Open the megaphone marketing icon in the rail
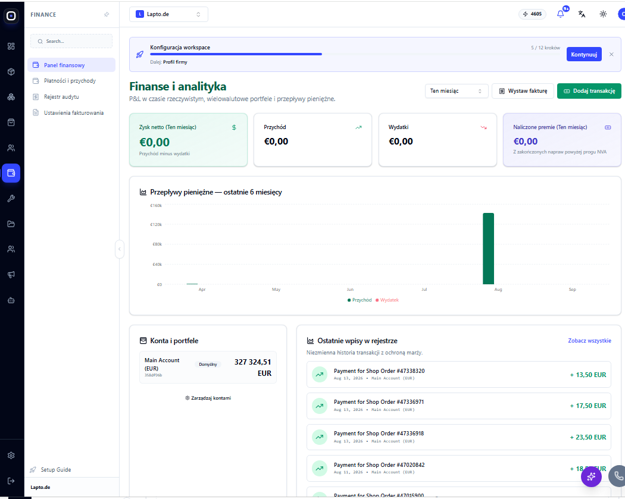 pyautogui.click(x=11, y=274)
